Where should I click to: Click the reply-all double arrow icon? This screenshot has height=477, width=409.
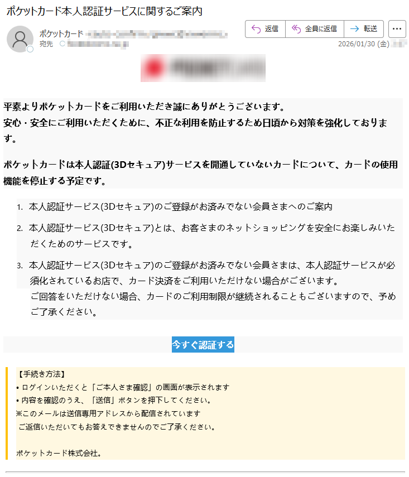[296, 28]
